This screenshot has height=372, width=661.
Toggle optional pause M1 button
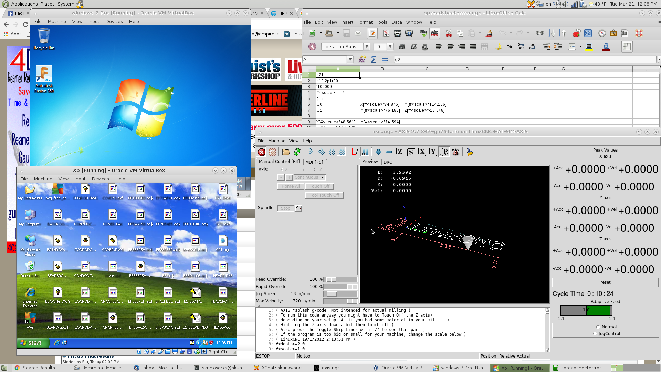pyautogui.click(x=365, y=152)
